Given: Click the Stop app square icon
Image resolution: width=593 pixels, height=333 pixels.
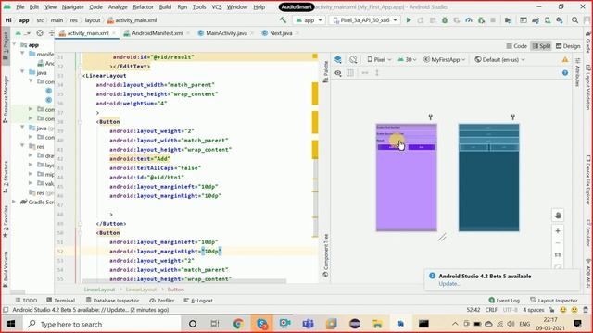Looking at the screenshot, I should (x=493, y=20).
